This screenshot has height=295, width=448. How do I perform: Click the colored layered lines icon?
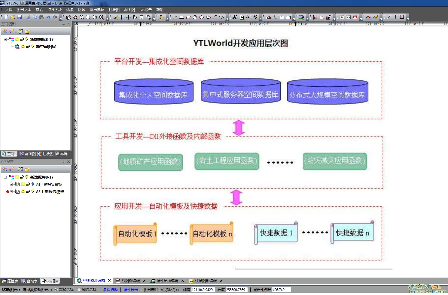pos(302,17)
